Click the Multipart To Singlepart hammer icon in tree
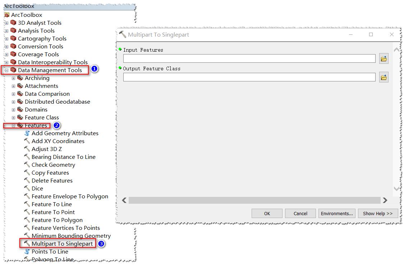The width and height of the screenshot is (404, 265). (27, 243)
